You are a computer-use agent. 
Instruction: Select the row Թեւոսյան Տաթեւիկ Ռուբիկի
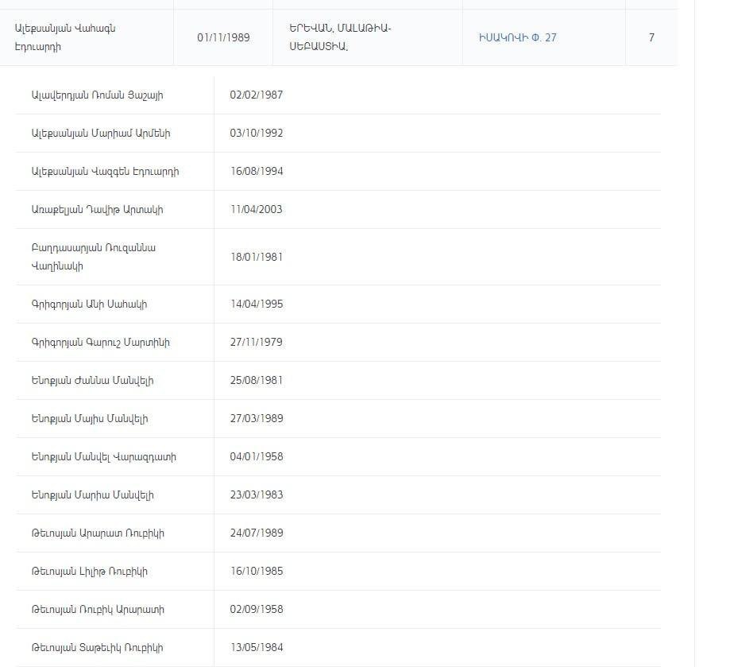point(338,648)
